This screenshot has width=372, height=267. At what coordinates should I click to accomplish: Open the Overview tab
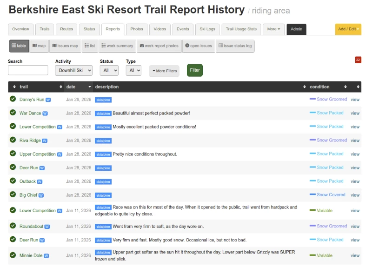pyautogui.click(x=20, y=29)
